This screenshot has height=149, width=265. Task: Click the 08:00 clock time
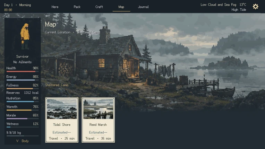point(8,10)
